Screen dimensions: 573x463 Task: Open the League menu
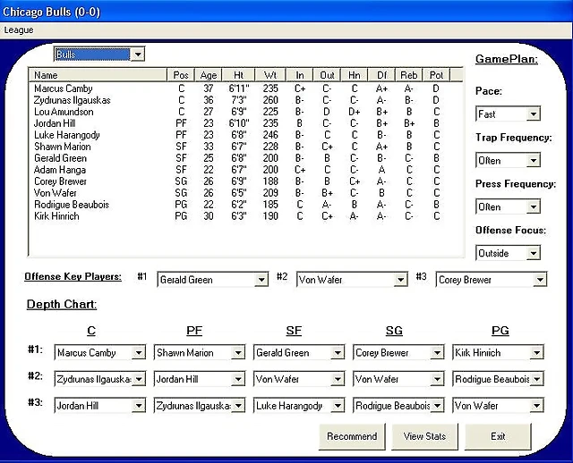(x=19, y=29)
